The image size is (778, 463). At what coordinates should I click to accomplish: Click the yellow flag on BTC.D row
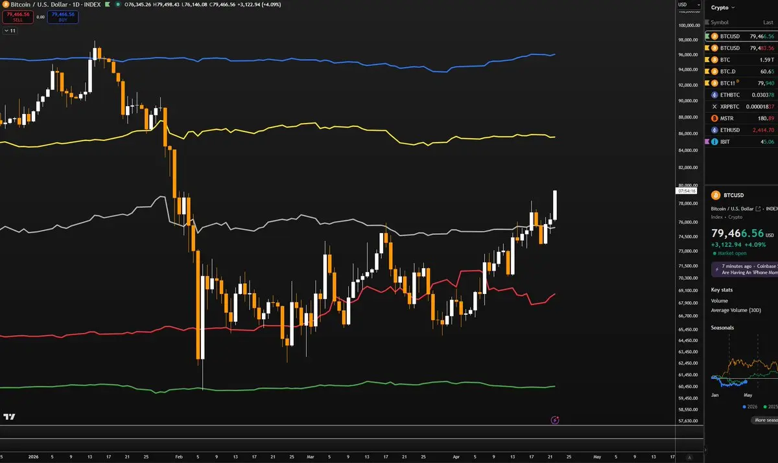point(707,71)
